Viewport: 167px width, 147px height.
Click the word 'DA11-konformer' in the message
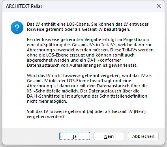point(104,60)
